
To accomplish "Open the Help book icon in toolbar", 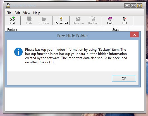I will pyautogui.click(x=110, y=19).
